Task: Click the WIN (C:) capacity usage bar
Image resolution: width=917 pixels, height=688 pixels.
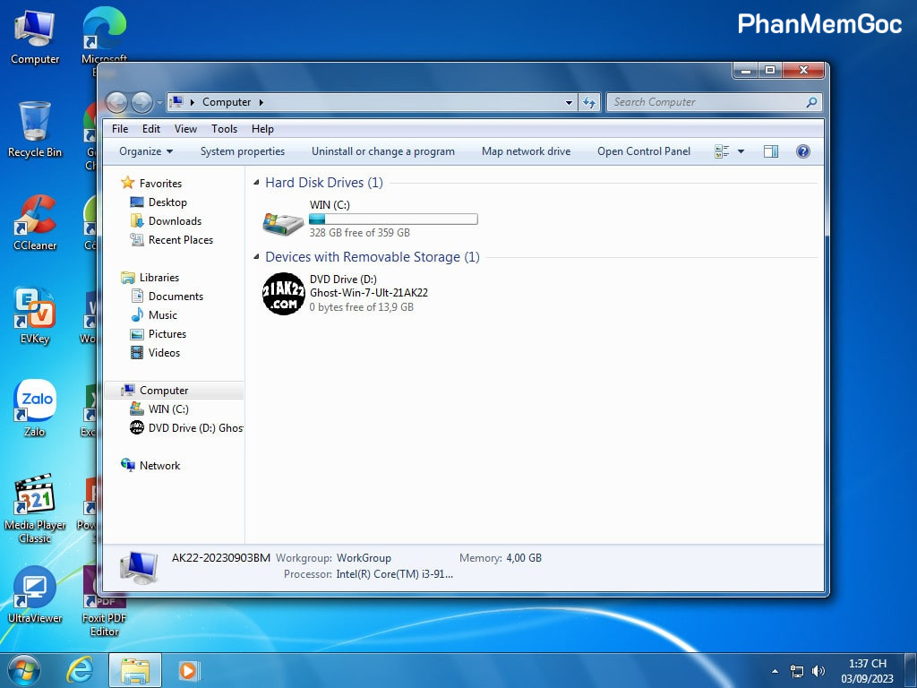Action: coord(393,219)
